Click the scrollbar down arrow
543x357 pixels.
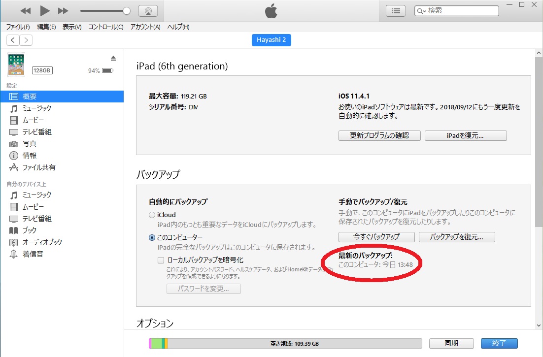tap(539, 325)
